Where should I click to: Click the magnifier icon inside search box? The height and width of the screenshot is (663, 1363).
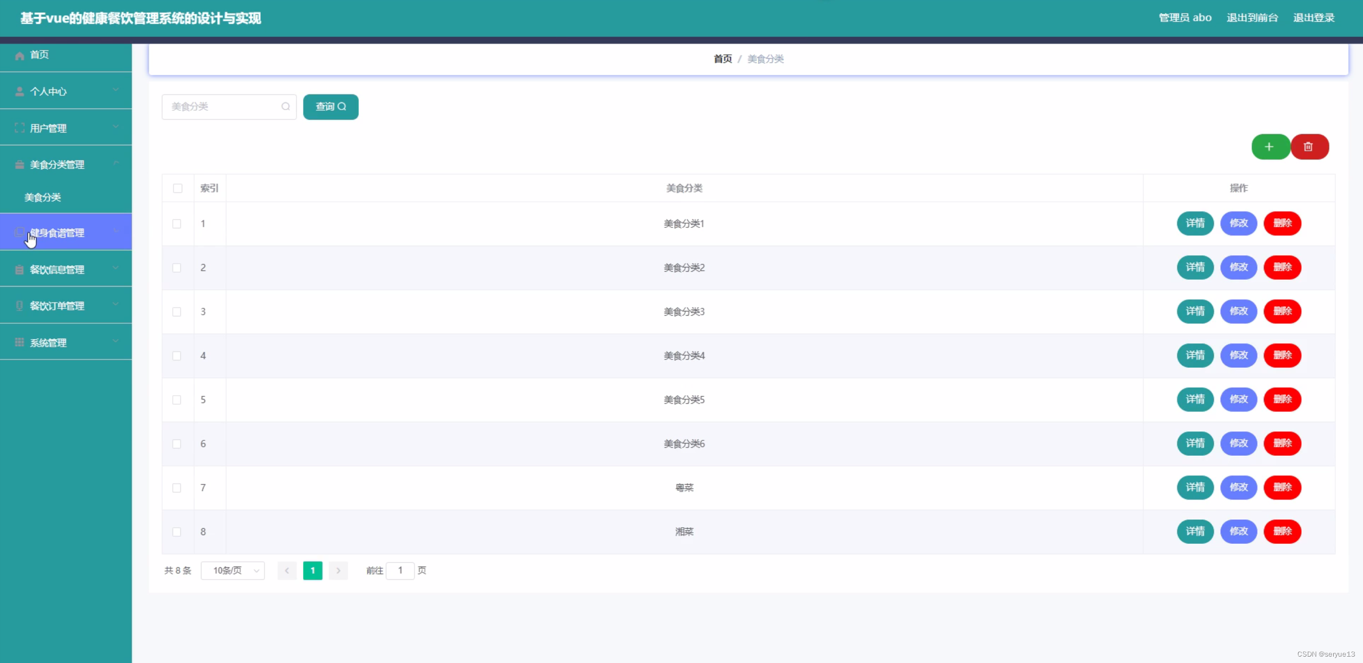pyautogui.click(x=285, y=107)
